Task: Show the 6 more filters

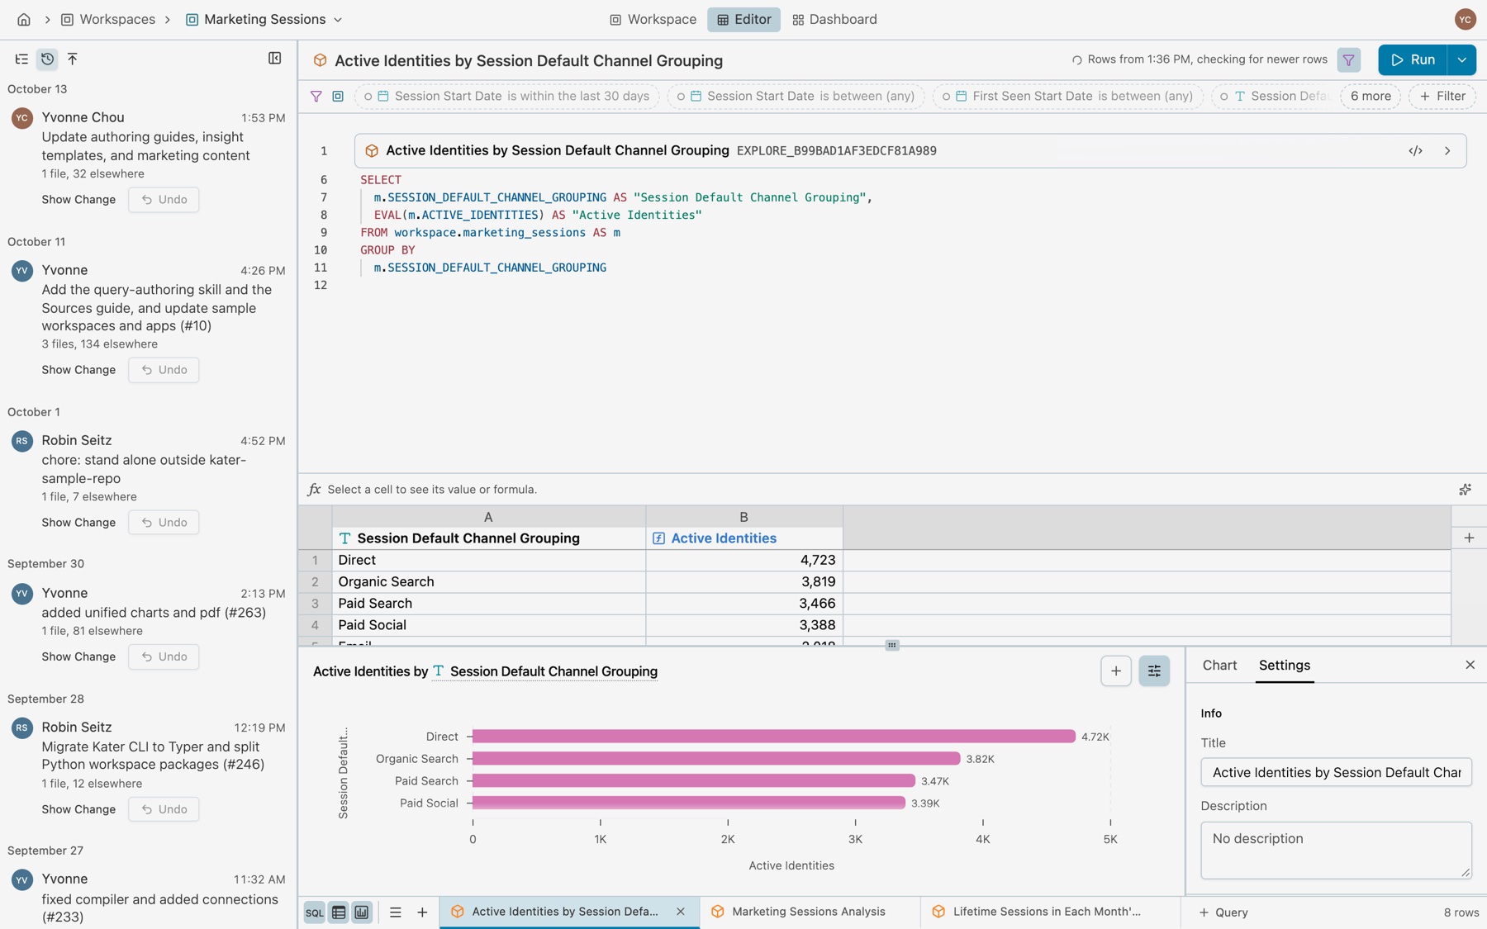Action: click(1371, 96)
